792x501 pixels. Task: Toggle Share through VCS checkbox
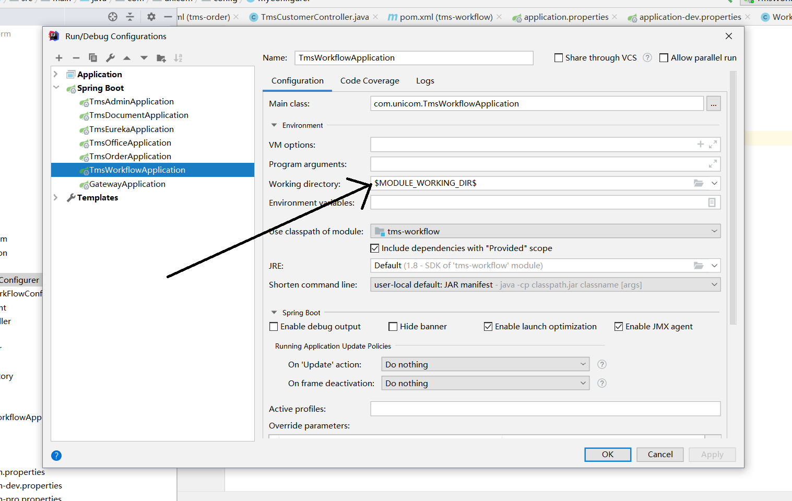pos(559,58)
